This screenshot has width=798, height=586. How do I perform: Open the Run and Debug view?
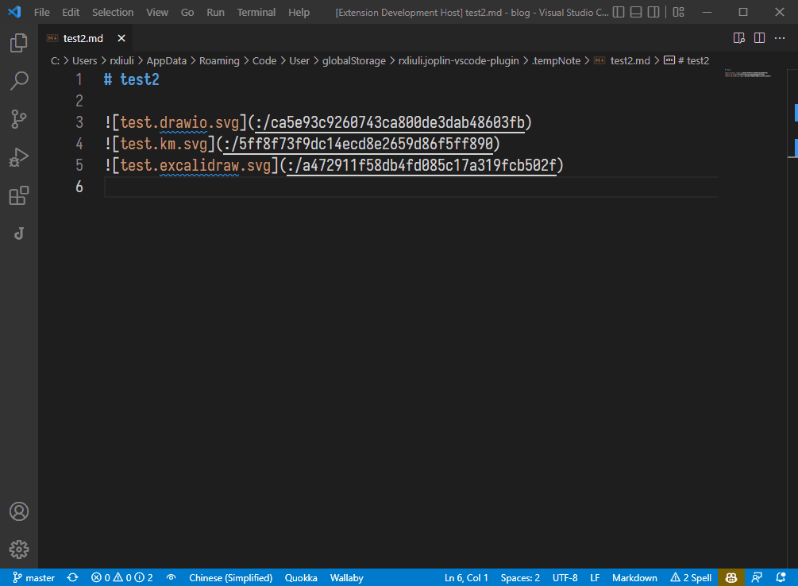19,157
